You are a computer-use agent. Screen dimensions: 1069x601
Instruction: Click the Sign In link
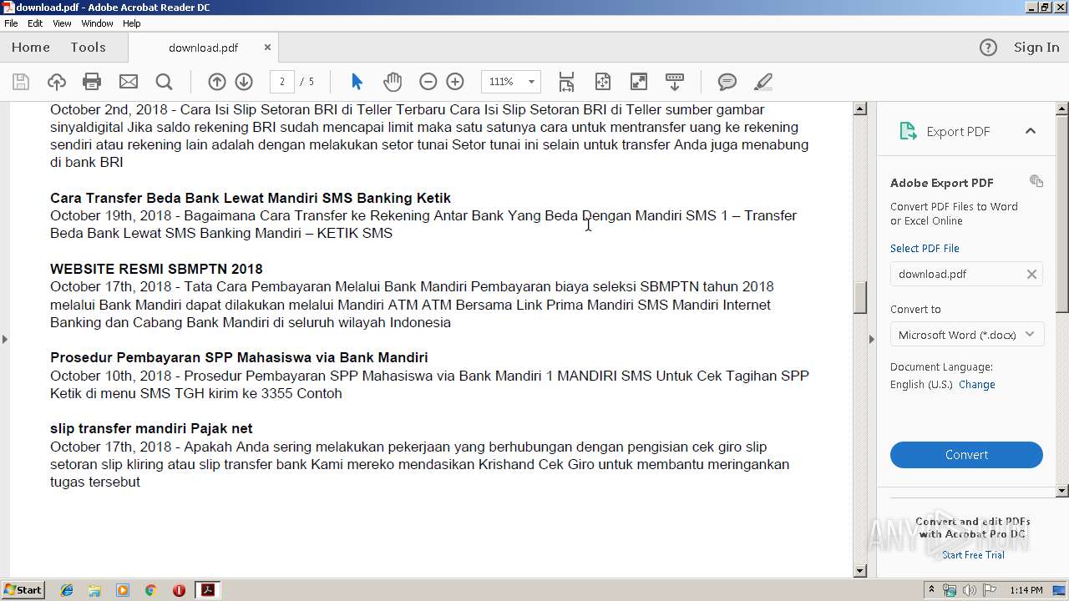point(1036,48)
